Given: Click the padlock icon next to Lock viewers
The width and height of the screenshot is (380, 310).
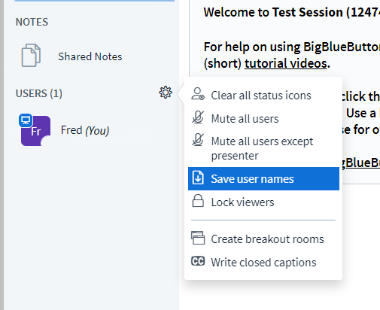Looking at the screenshot, I should coord(198,201).
